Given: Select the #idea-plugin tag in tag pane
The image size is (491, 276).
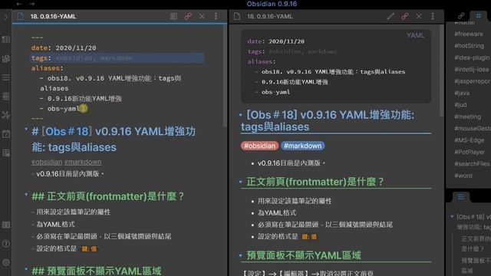Looking at the screenshot, I should [472, 58].
